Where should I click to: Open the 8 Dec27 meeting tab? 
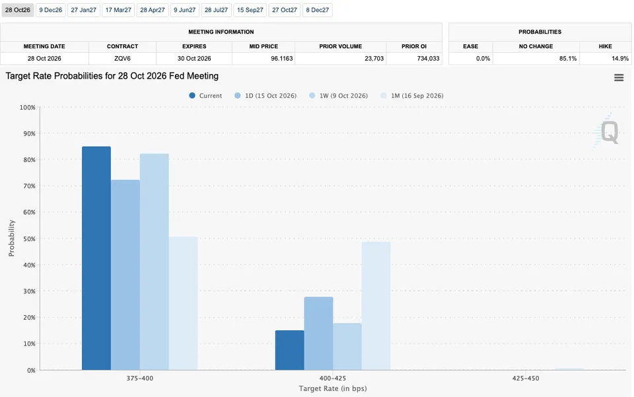click(318, 10)
